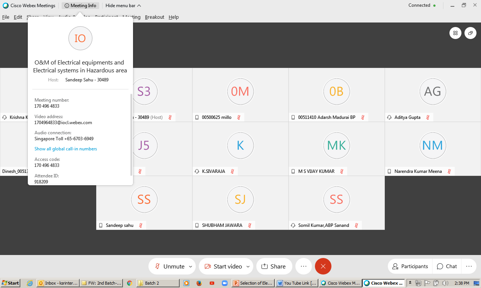Click the Chrome icon in taskbar
481x288 pixels.
(129, 283)
